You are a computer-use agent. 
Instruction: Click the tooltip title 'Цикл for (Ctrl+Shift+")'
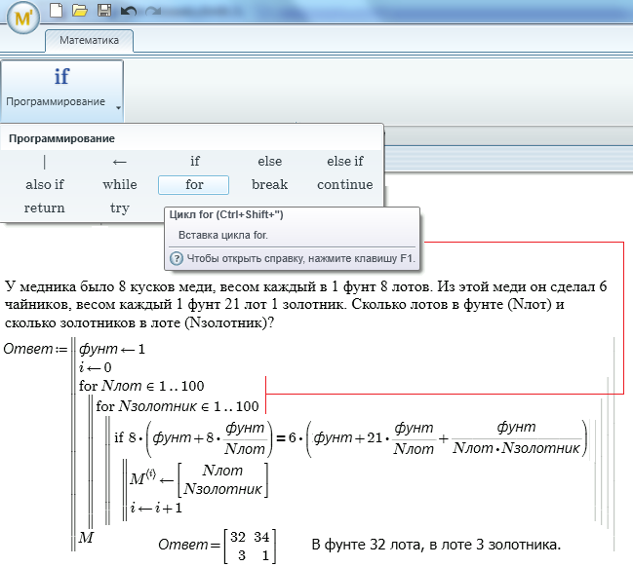click(226, 214)
